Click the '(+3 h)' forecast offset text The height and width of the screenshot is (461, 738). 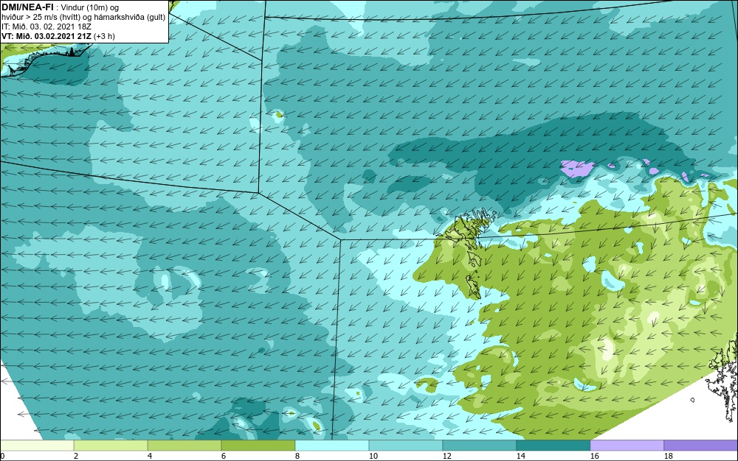[105, 36]
